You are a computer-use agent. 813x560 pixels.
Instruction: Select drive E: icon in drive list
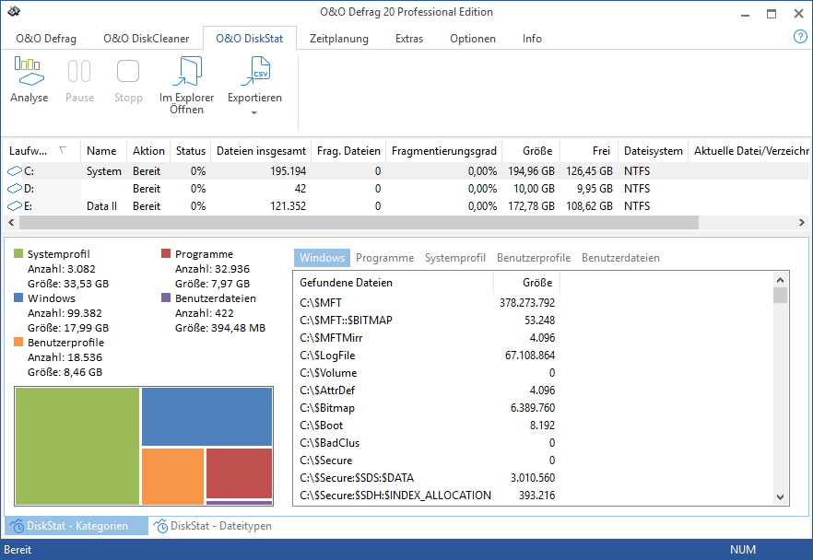tap(15, 206)
